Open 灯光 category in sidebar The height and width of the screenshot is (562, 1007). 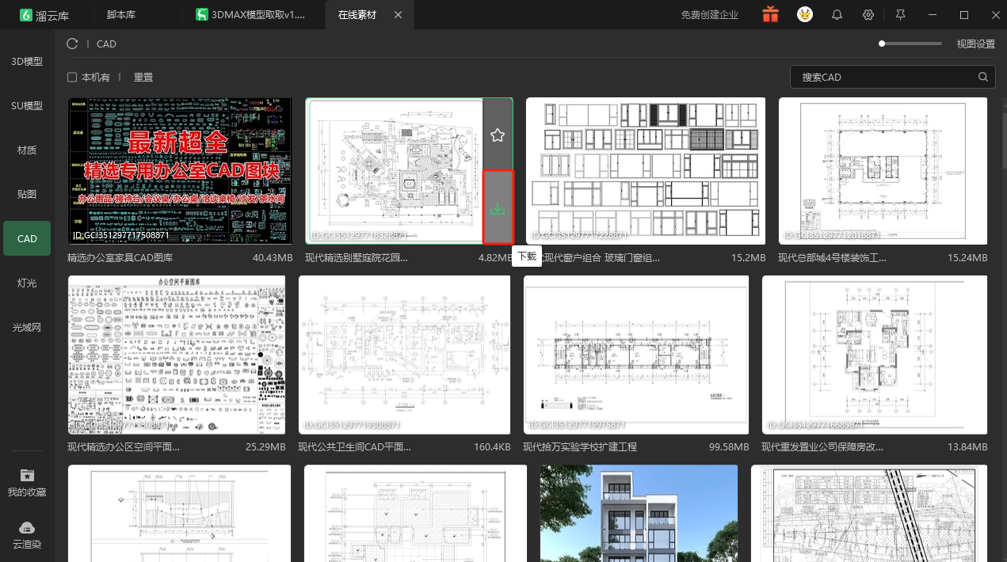[27, 283]
